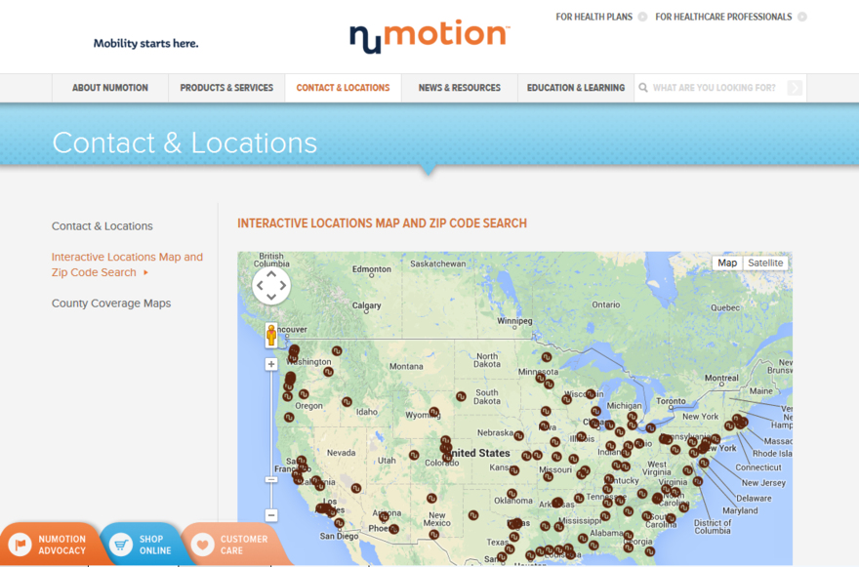The height and width of the screenshot is (567, 859).
Task: Click the Montana label on the map
Action: [x=406, y=367]
